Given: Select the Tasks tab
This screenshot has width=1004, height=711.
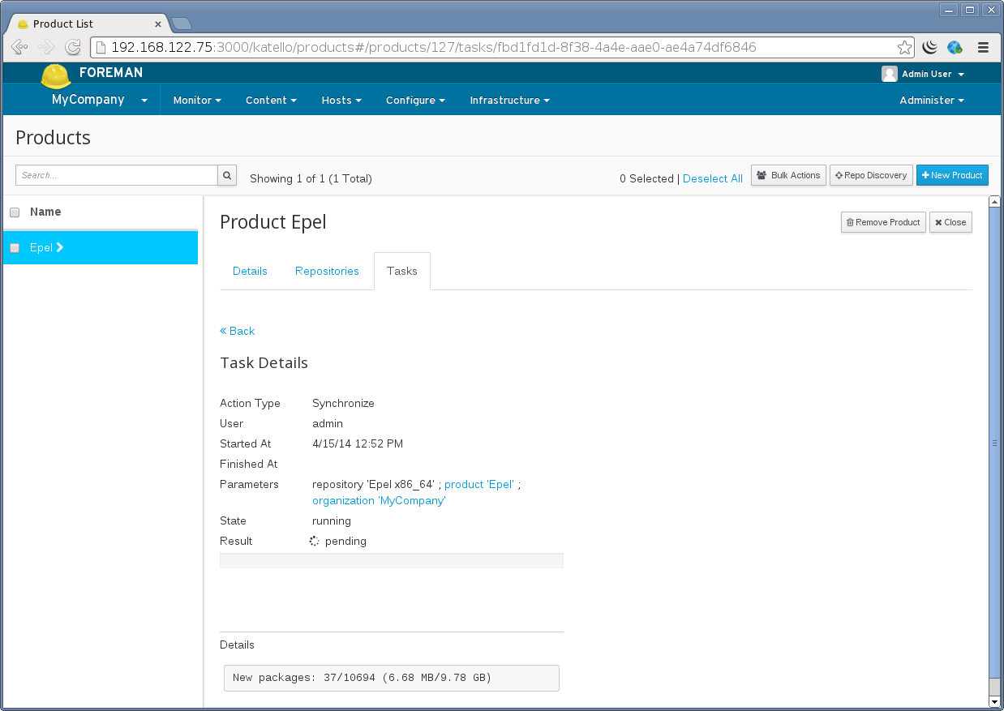Looking at the screenshot, I should [402, 271].
